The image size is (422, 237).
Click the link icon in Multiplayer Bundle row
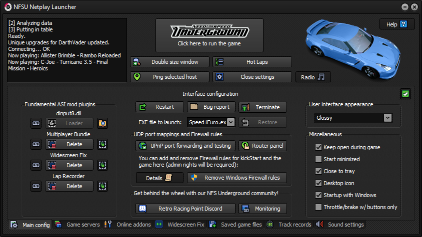[x=36, y=144]
